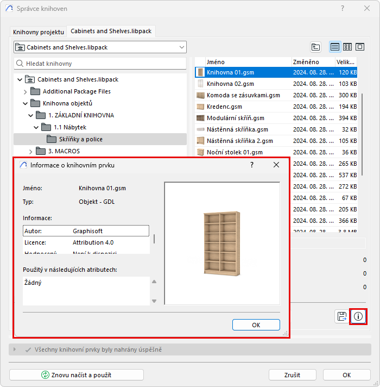Click the Zrušit button
The width and height of the screenshot is (380, 387).
tap(292, 374)
